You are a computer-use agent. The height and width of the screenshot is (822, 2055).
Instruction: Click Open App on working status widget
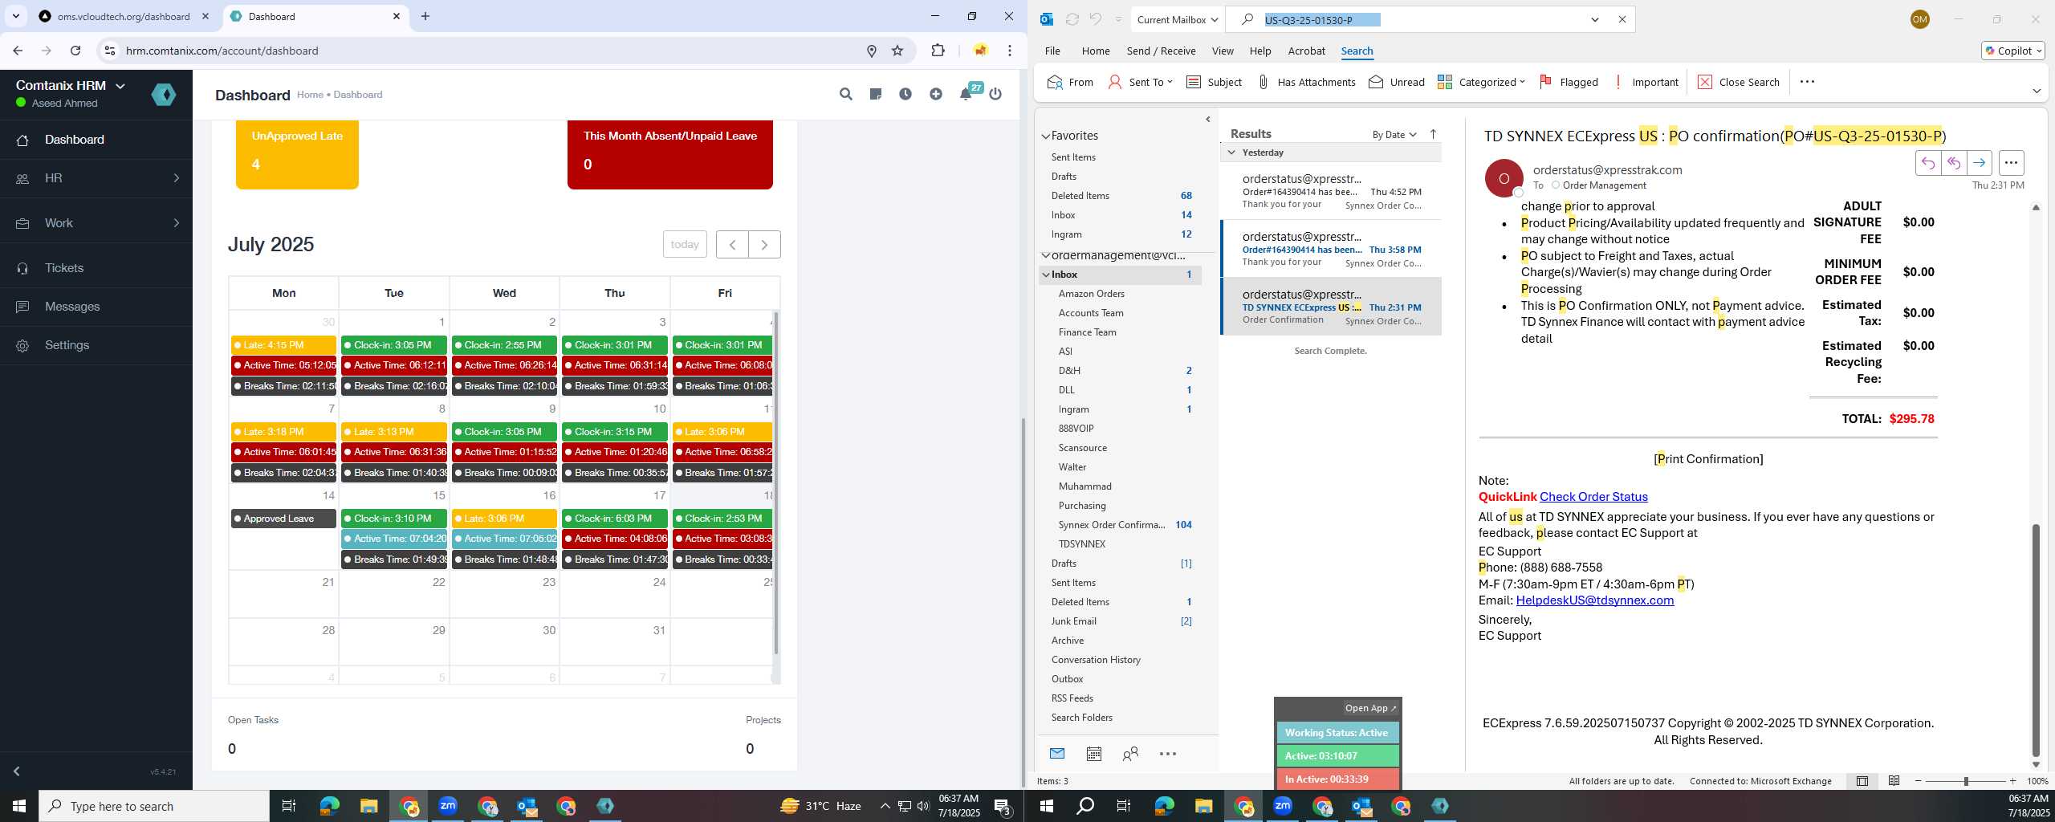point(1370,708)
